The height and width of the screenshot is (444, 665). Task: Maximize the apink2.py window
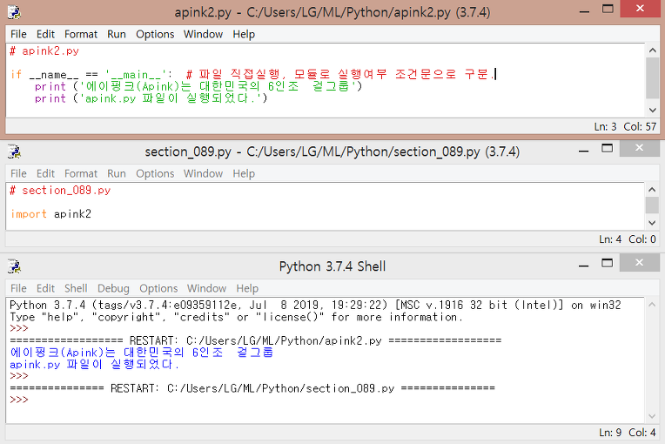(x=608, y=10)
